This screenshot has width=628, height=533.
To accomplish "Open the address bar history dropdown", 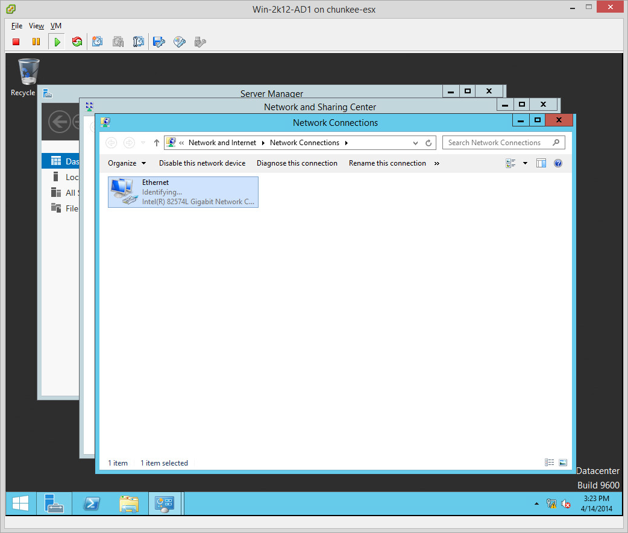I will (415, 143).
